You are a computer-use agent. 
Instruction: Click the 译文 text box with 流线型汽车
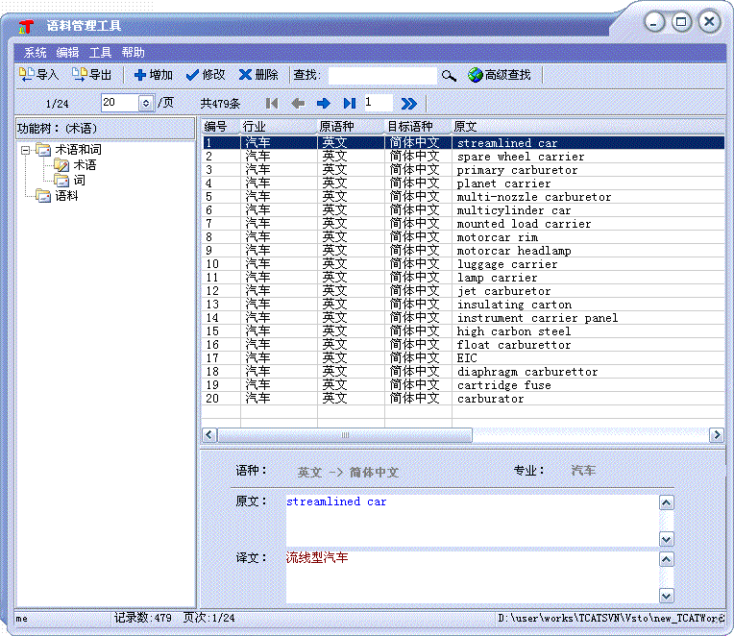point(473,577)
